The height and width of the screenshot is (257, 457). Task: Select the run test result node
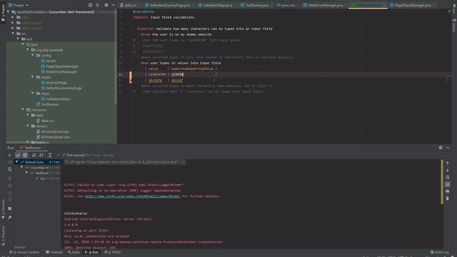tap(43, 178)
